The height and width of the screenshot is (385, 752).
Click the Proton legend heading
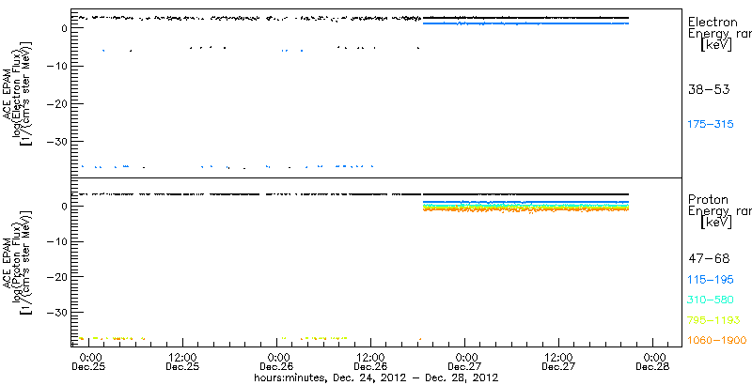708,199
